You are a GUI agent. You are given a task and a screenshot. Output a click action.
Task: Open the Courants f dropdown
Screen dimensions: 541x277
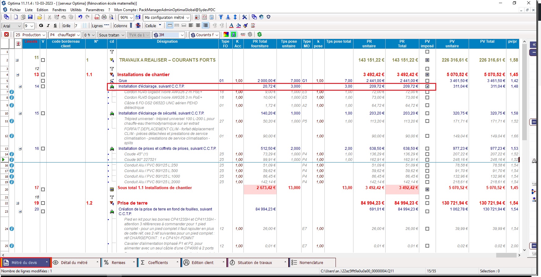point(217,35)
